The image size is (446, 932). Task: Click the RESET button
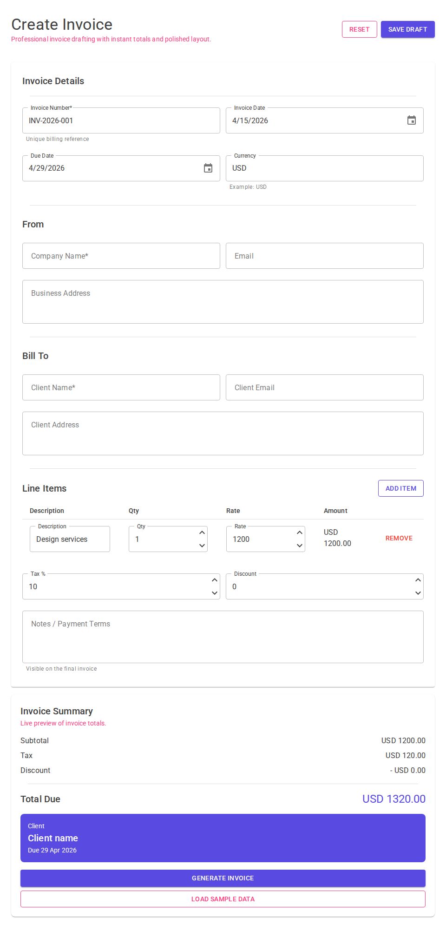[360, 29]
